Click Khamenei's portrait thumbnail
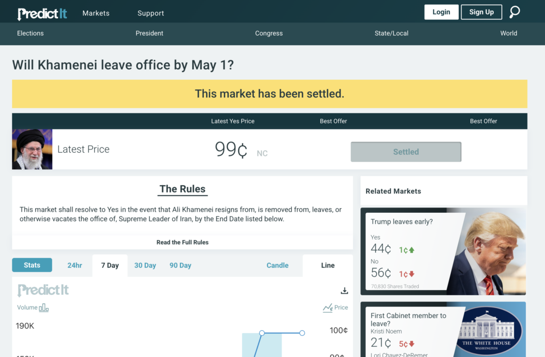545x357 pixels. (x=32, y=150)
